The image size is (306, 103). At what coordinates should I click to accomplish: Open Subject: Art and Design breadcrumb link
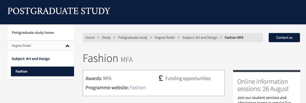[x=200, y=37]
